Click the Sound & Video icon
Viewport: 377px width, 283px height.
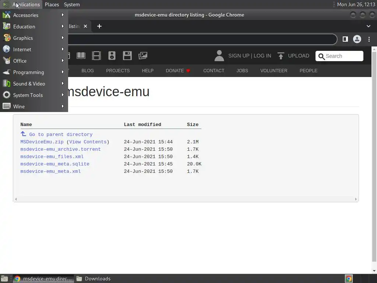coord(7,84)
